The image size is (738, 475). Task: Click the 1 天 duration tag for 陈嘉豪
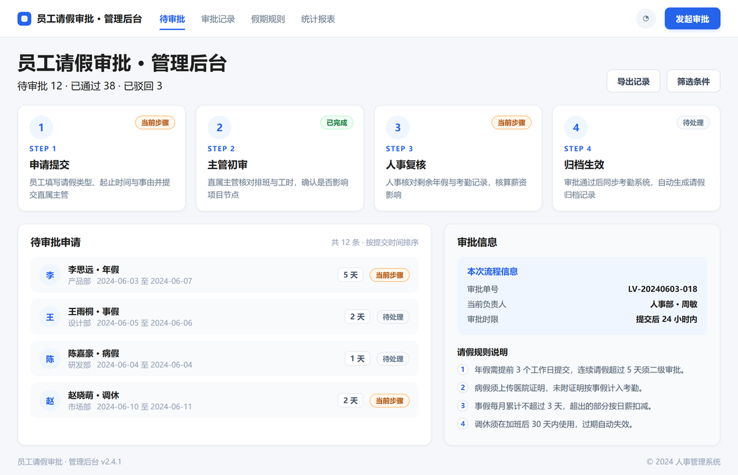click(357, 359)
